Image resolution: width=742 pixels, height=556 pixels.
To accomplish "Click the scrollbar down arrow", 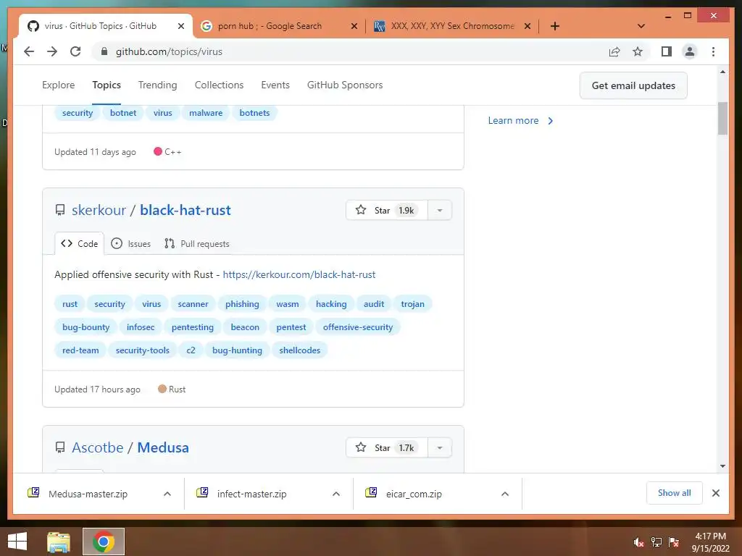I will point(722,466).
